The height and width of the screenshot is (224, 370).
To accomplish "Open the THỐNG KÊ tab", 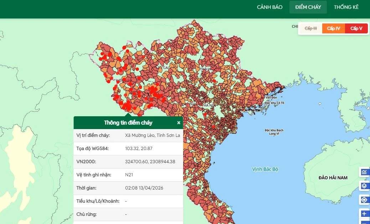I will pyautogui.click(x=346, y=7).
